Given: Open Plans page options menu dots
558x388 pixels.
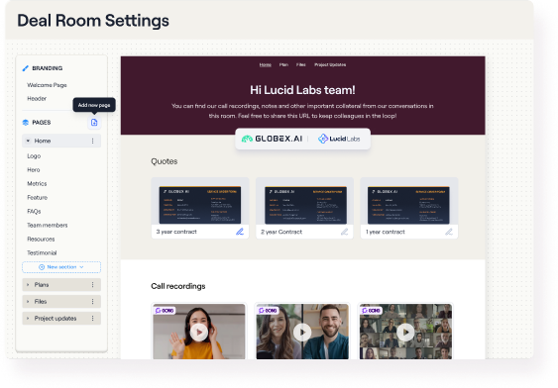Looking at the screenshot, I should [92, 285].
